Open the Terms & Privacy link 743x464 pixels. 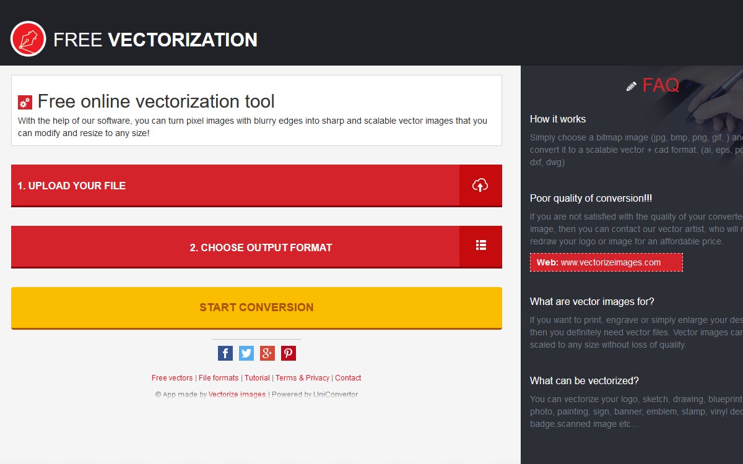coord(302,377)
